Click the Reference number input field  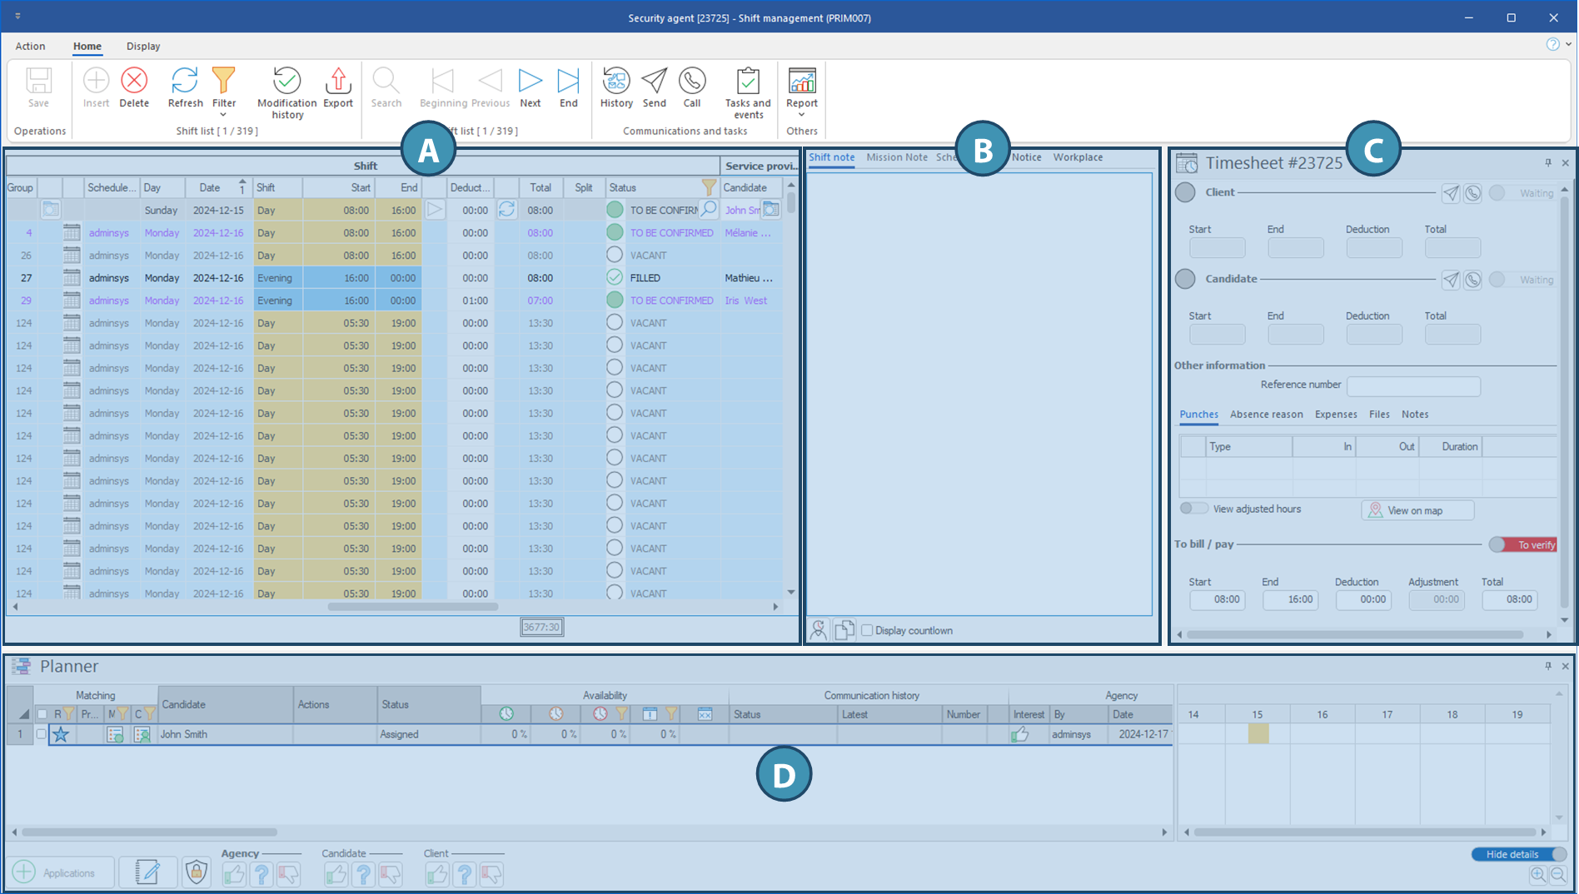1413,385
